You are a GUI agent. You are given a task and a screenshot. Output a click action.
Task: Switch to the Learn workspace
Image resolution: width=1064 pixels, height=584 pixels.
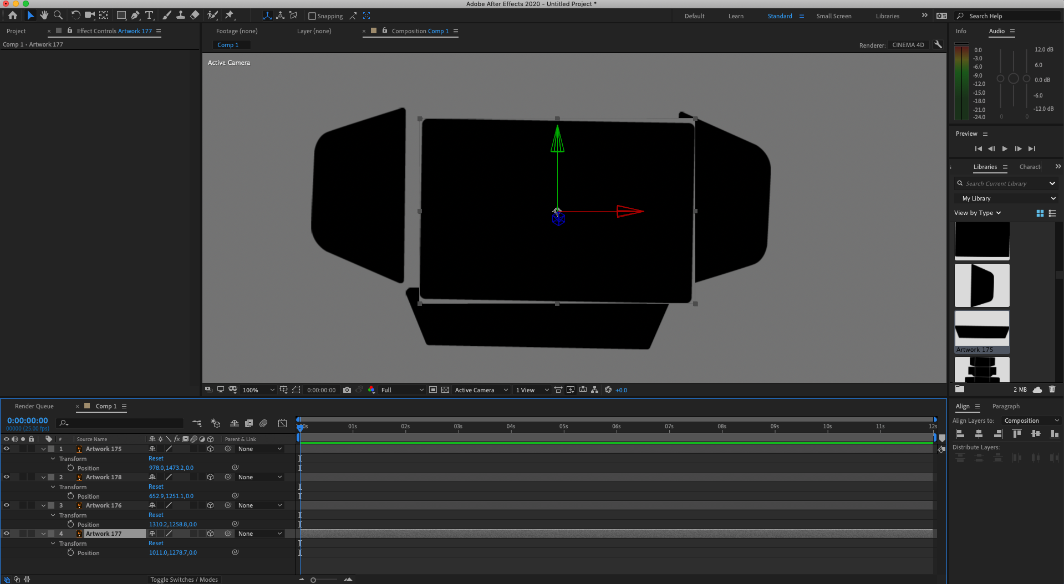tap(735, 16)
